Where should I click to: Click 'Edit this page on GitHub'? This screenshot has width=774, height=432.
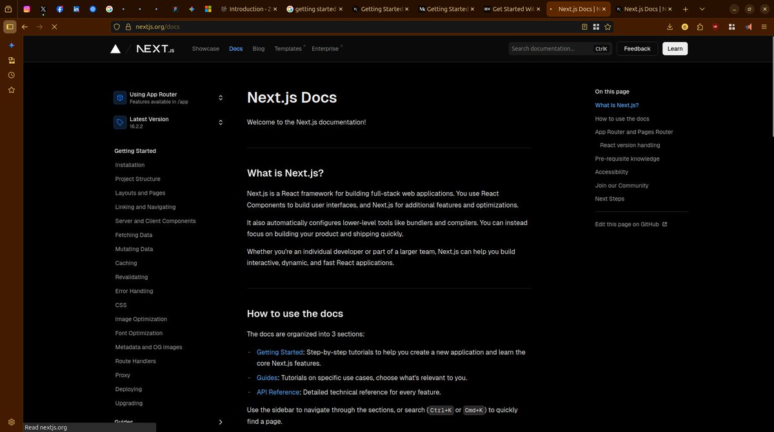(x=631, y=224)
